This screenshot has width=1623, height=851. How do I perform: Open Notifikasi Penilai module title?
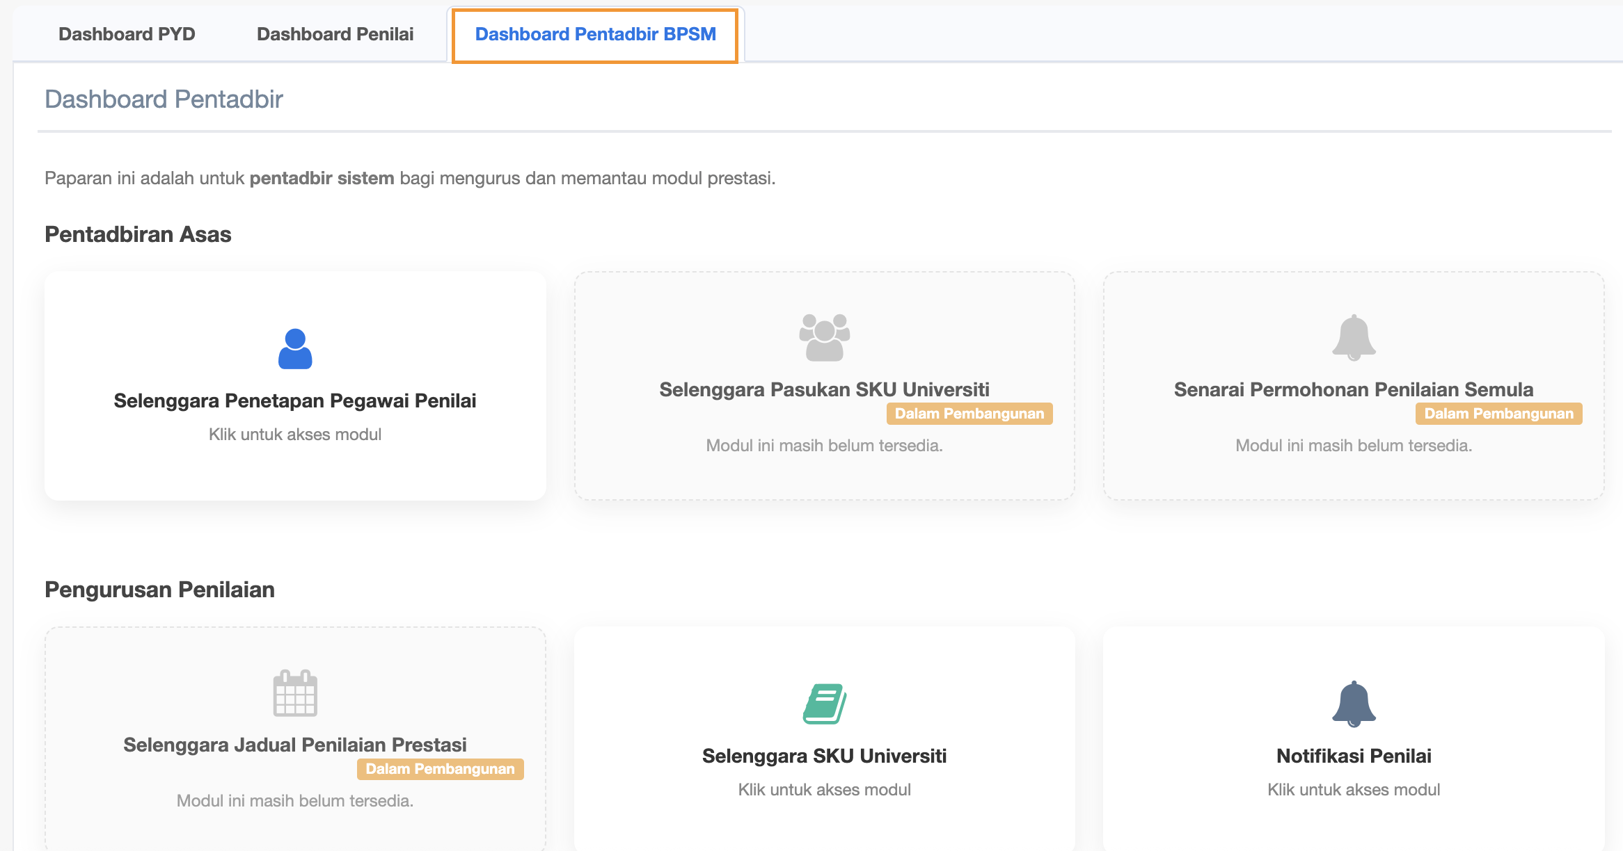pyautogui.click(x=1354, y=756)
